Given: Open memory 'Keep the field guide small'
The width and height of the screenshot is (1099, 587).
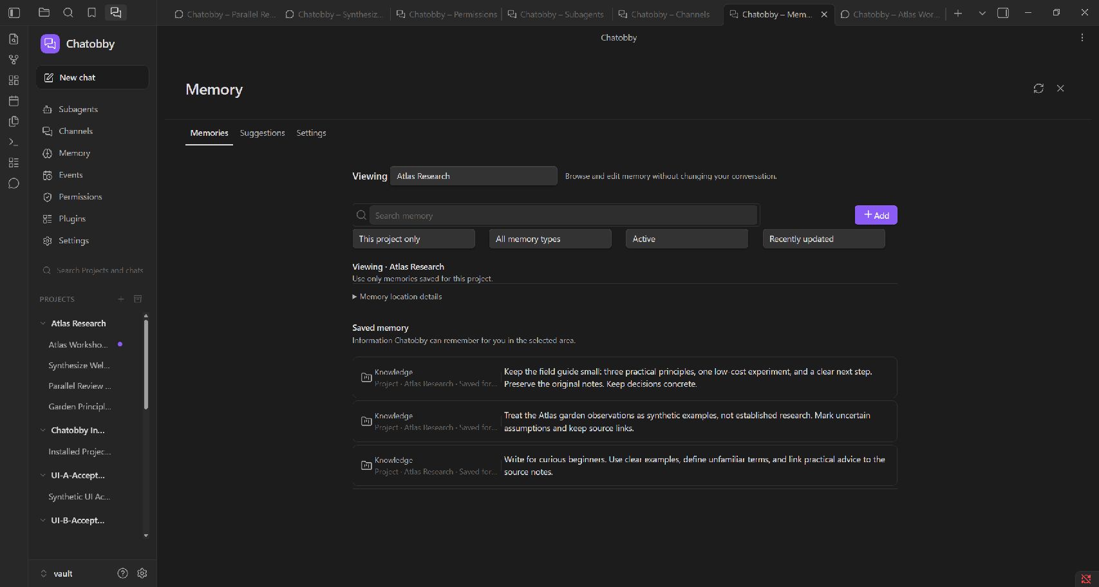Looking at the screenshot, I should coord(625,378).
